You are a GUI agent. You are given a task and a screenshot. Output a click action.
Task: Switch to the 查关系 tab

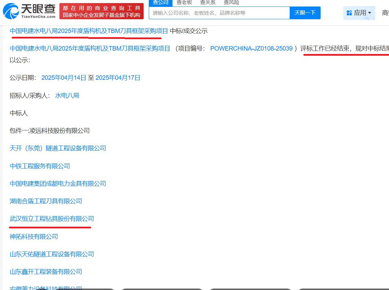pyautogui.click(x=208, y=3)
